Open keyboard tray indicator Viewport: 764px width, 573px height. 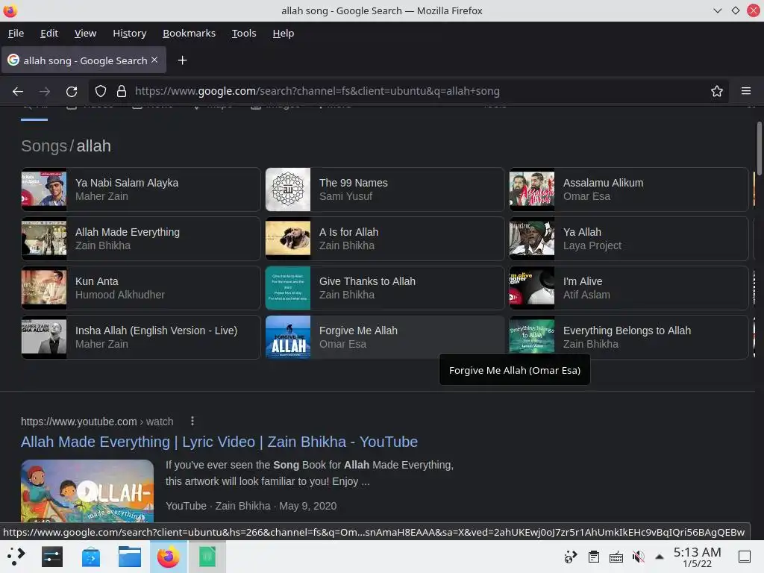(x=616, y=557)
